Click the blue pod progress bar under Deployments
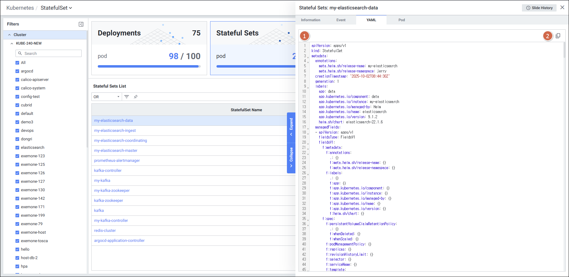 [x=149, y=66]
